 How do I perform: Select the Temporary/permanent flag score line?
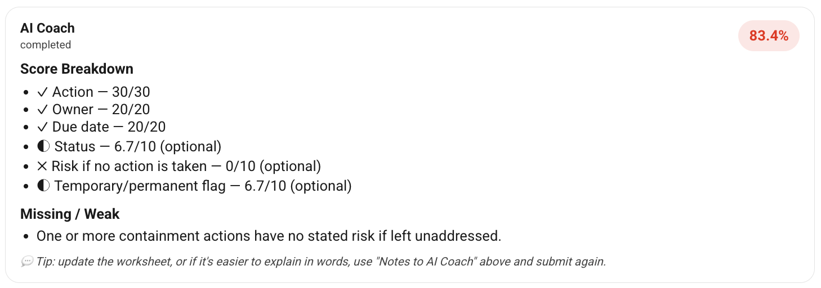pyautogui.click(x=194, y=186)
